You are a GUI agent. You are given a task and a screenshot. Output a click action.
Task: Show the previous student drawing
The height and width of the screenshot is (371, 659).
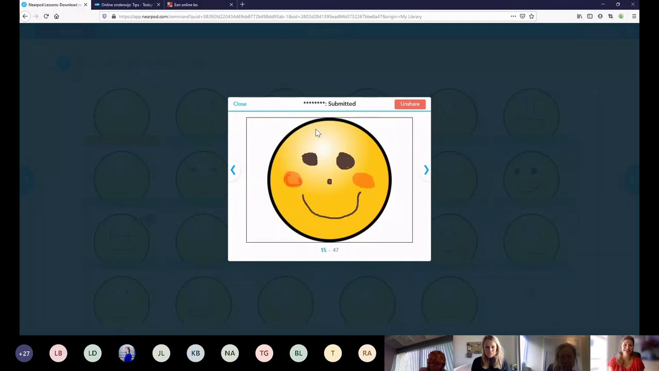[233, 170]
